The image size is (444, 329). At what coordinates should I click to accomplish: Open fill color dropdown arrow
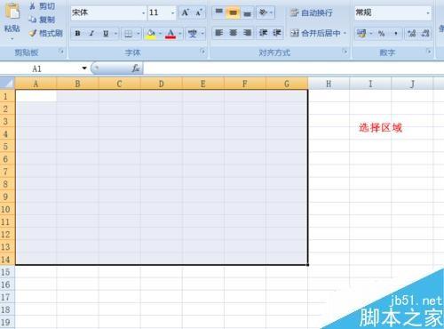(161, 33)
